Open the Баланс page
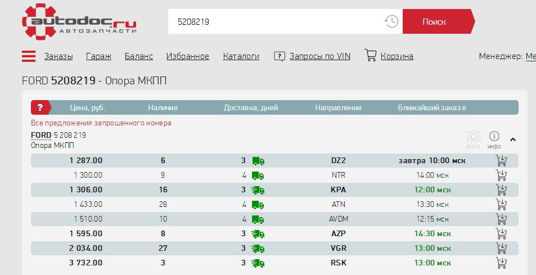This screenshot has width=536, height=275. [x=139, y=56]
